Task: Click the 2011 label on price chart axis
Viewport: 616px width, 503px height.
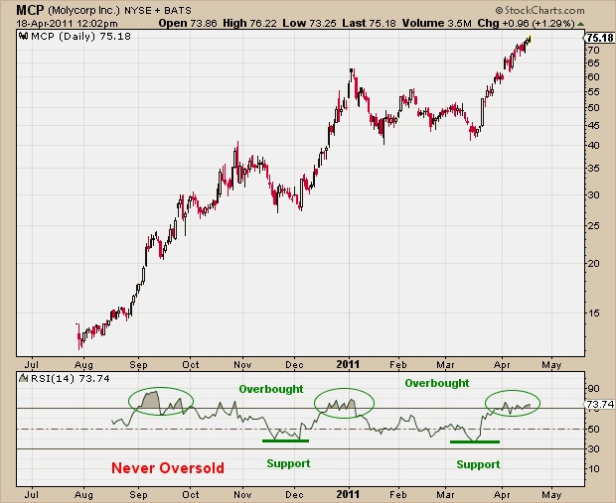Action: 348,364
